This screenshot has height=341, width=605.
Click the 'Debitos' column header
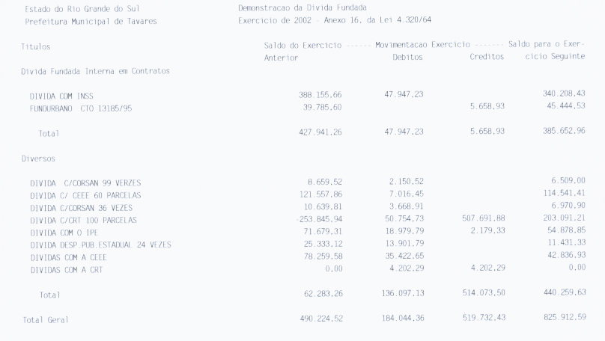click(x=407, y=58)
